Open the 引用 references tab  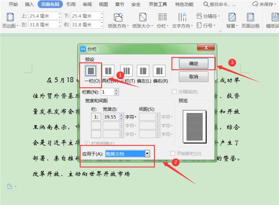point(71,4)
